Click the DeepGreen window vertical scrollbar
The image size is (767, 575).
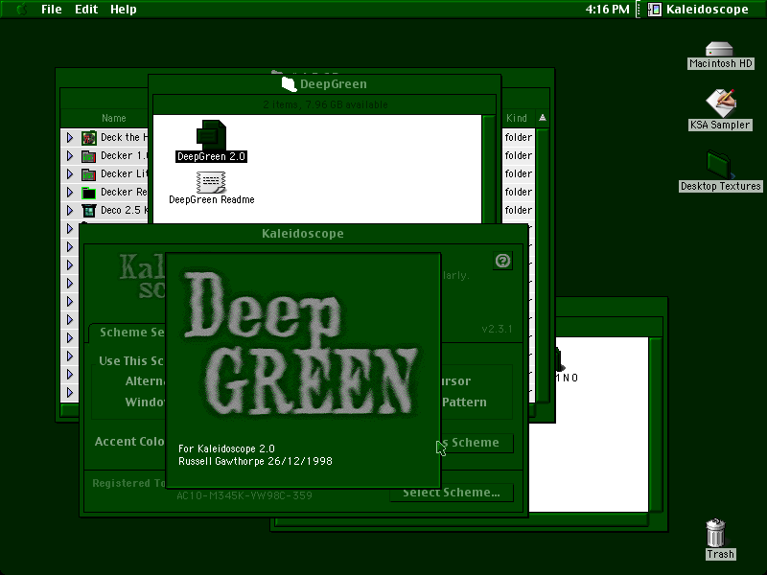tap(488, 170)
